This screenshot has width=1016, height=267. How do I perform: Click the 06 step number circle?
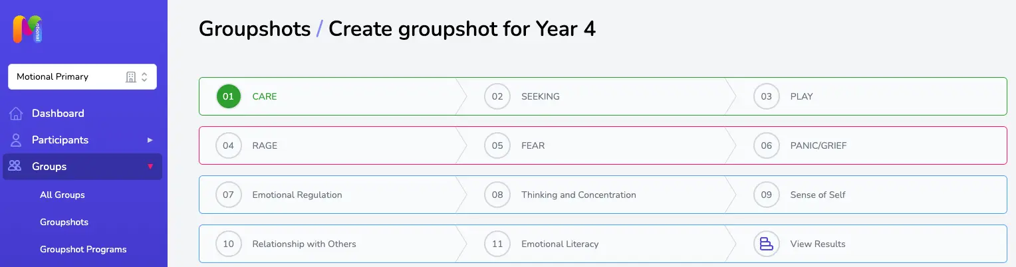[767, 145]
